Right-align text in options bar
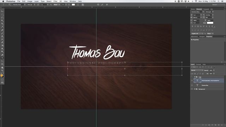This screenshot has height=127, width=226. coord(69,5)
